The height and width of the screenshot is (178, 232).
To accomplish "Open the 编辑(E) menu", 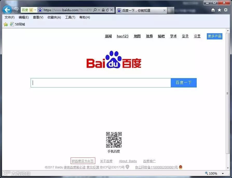I will tap(24, 17).
